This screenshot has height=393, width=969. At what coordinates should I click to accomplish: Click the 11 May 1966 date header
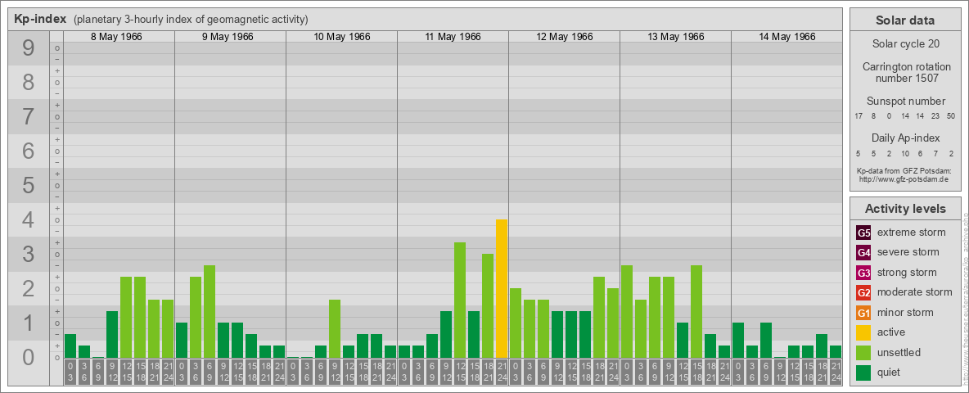pyautogui.click(x=453, y=37)
